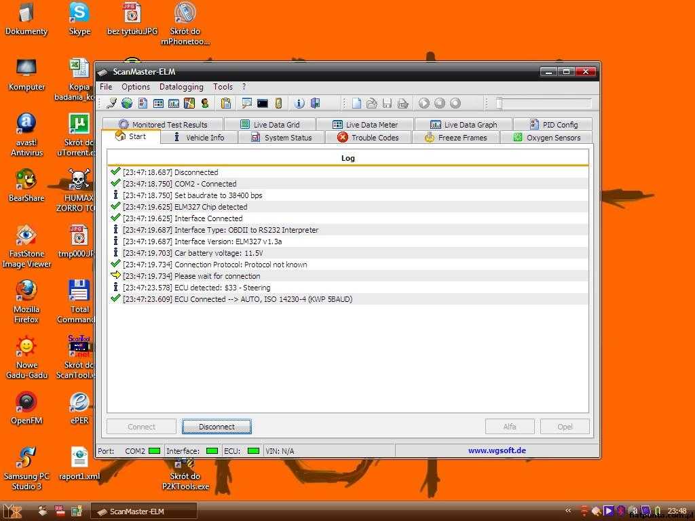The image size is (695, 521).
Task: Move the toolbar slider handle
Action: click(x=499, y=103)
